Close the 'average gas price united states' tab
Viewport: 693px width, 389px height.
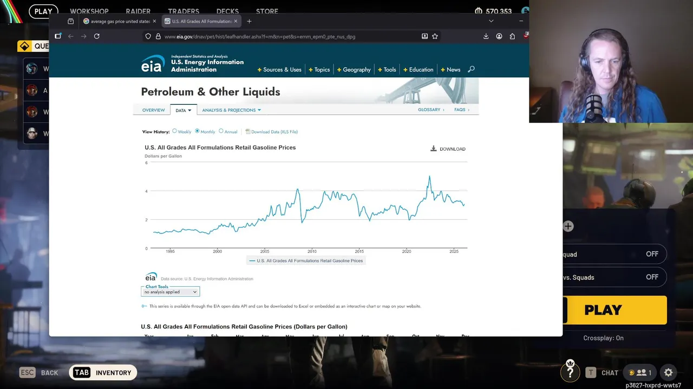point(154,21)
